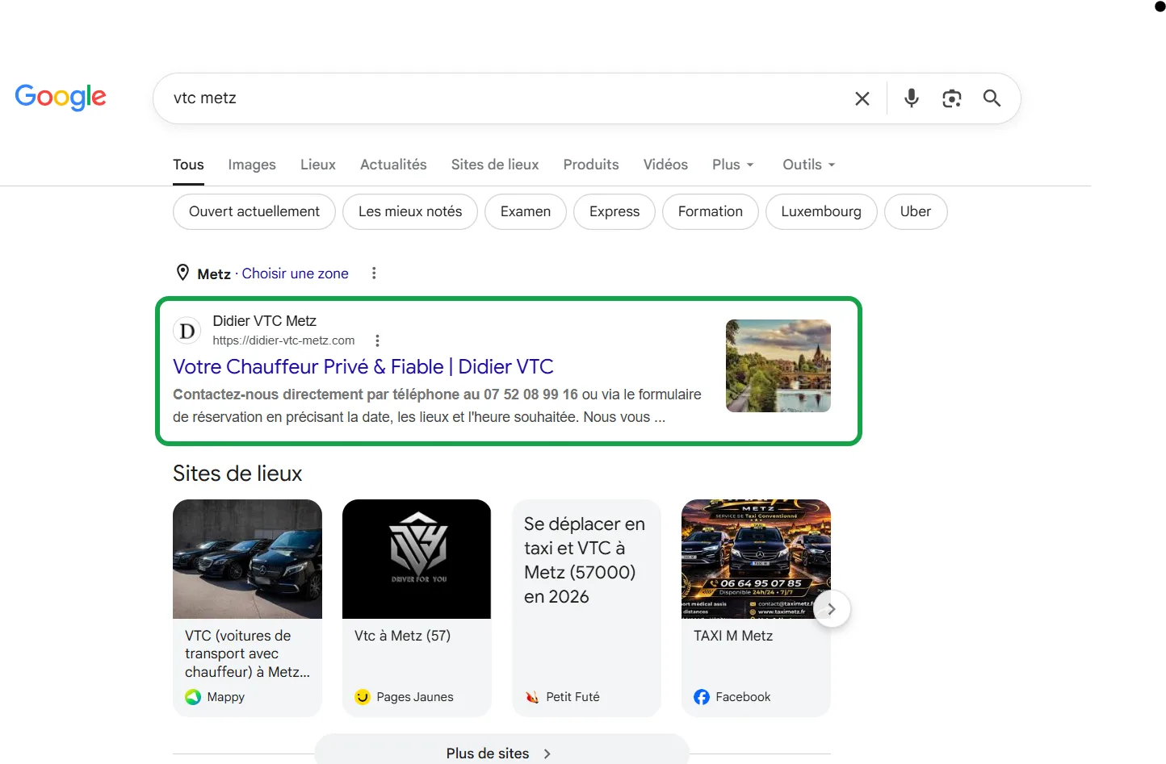Screen dimensions: 1166x764
Task: Clear the search query with the X icon
Action: tap(862, 98)
